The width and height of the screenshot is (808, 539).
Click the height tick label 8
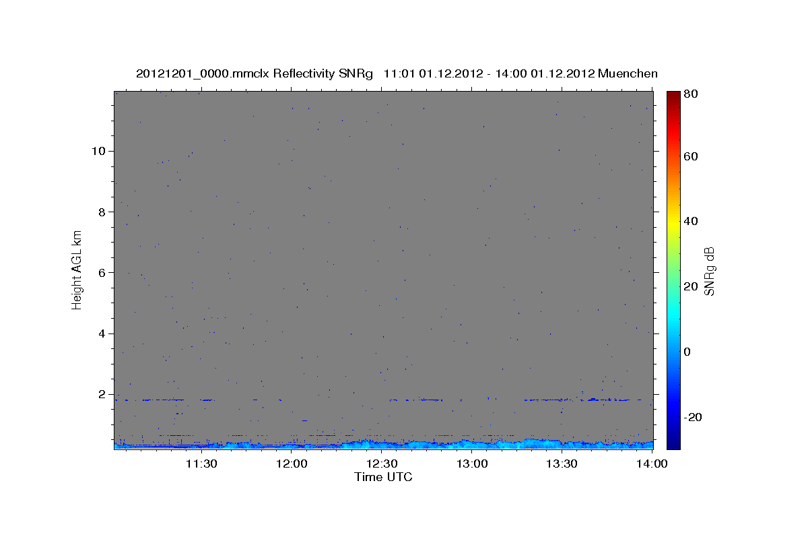(104, 212)
